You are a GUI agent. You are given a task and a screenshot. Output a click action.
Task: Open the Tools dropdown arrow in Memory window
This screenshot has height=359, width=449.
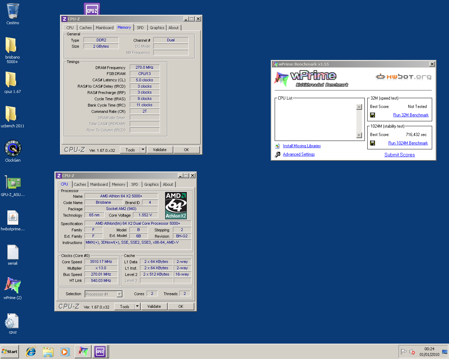point(143,150)
